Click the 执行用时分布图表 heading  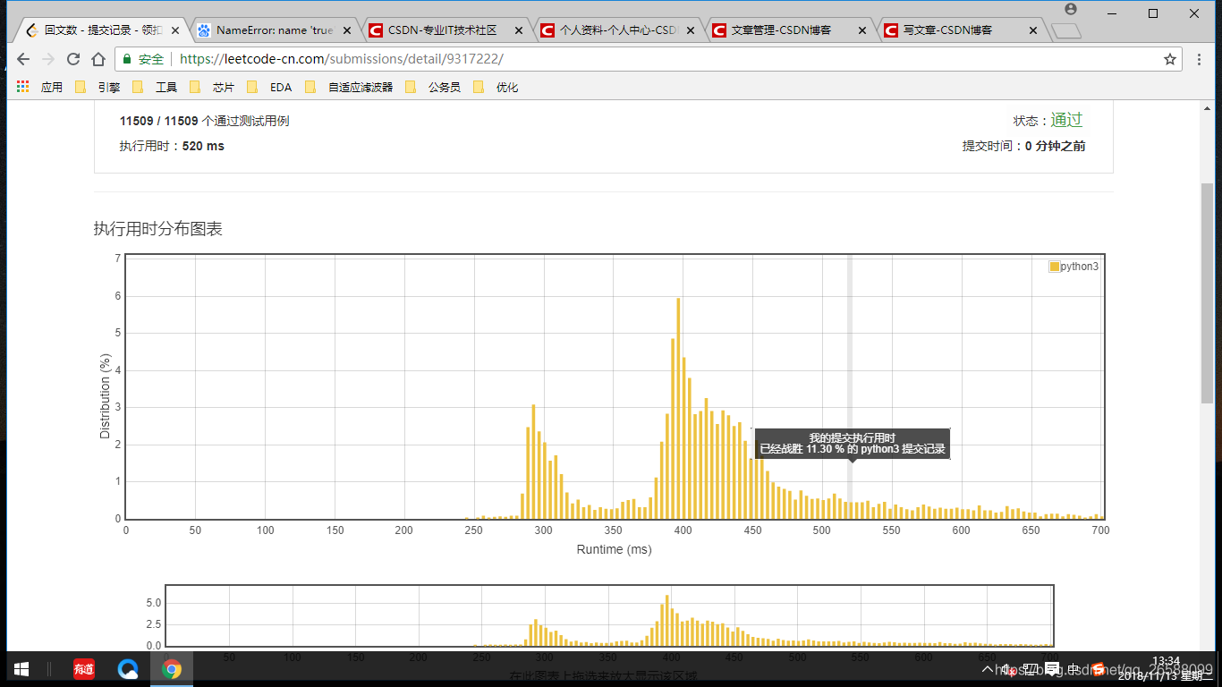click(x=158, y=229)
